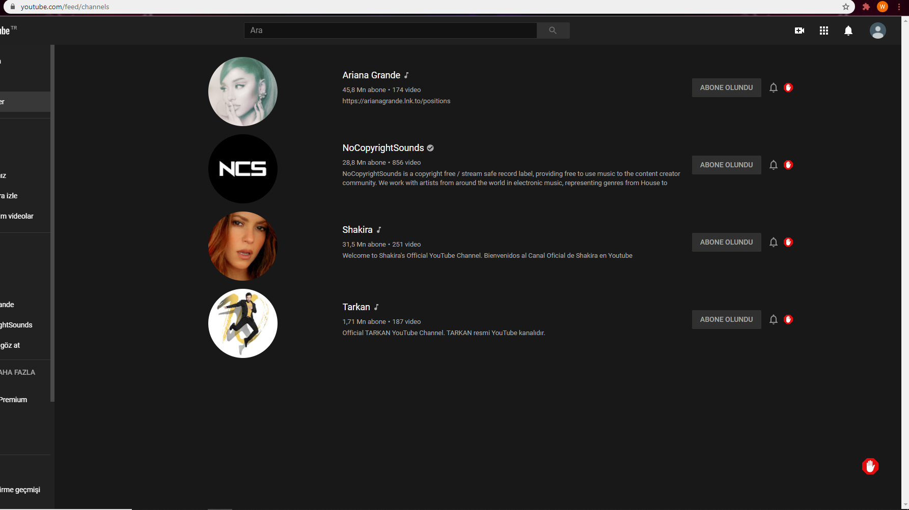Open the YouTube apps grid icon
The height and width of the screenshot is (510, 909).
coord(824,31)
